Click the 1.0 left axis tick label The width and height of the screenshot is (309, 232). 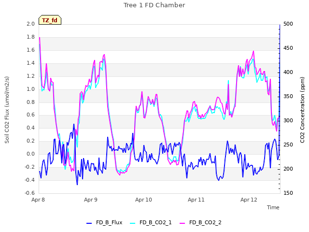pyautogui.click(x=30, y=89)
